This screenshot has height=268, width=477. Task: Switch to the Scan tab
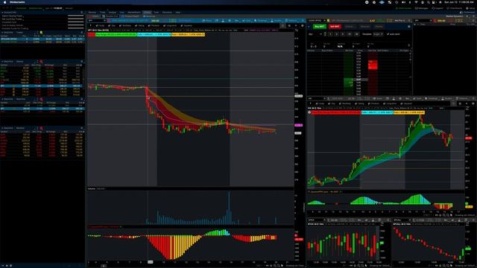tap(122, 13)
